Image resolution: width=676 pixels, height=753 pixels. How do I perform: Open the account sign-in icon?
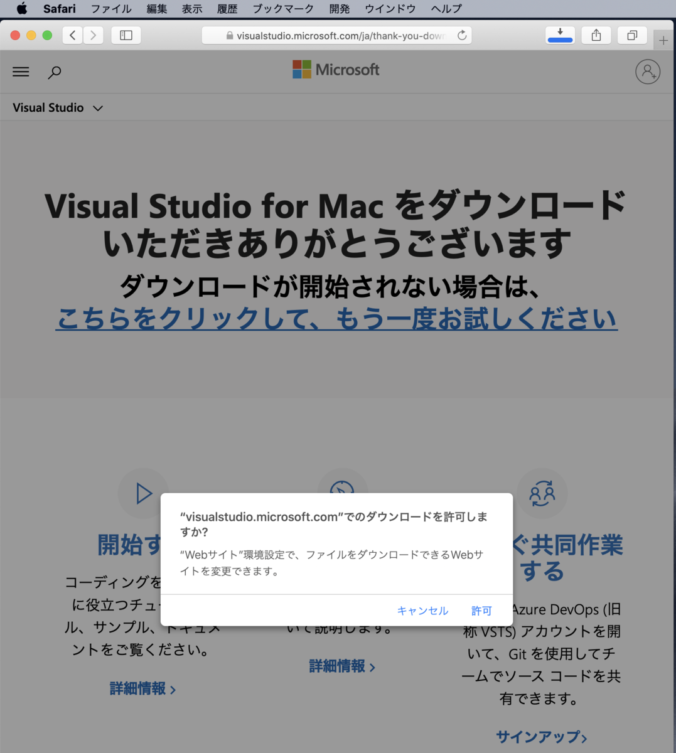click(648, 72)
